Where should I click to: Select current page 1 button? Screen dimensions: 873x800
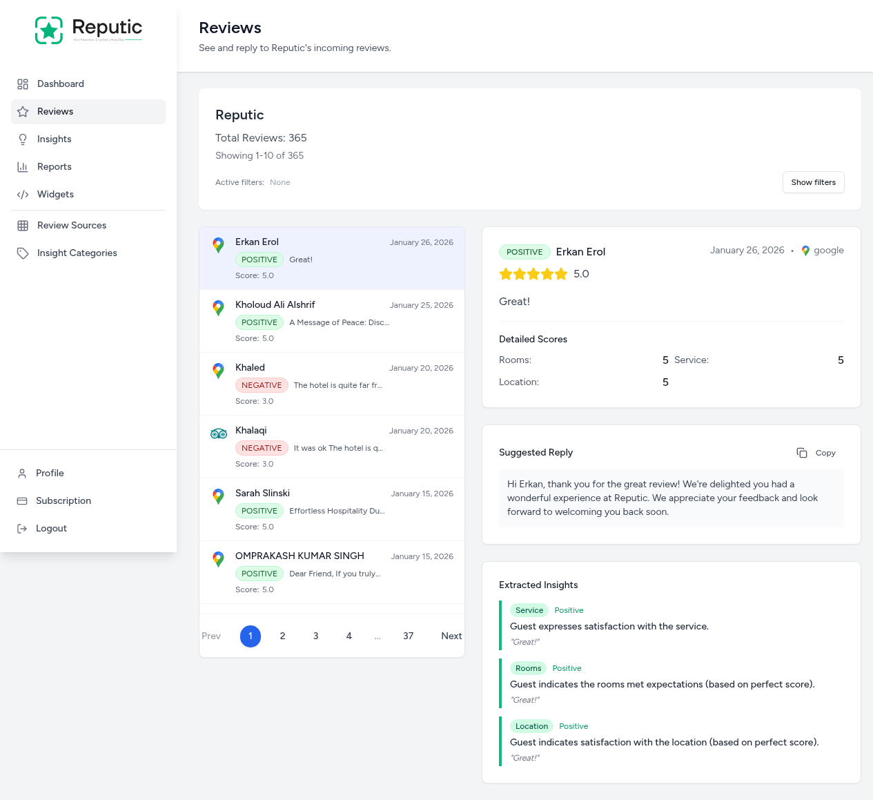tap(251, 636)
